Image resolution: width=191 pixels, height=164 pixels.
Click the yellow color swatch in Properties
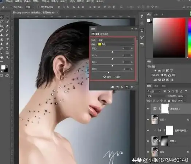coord(100,44)
